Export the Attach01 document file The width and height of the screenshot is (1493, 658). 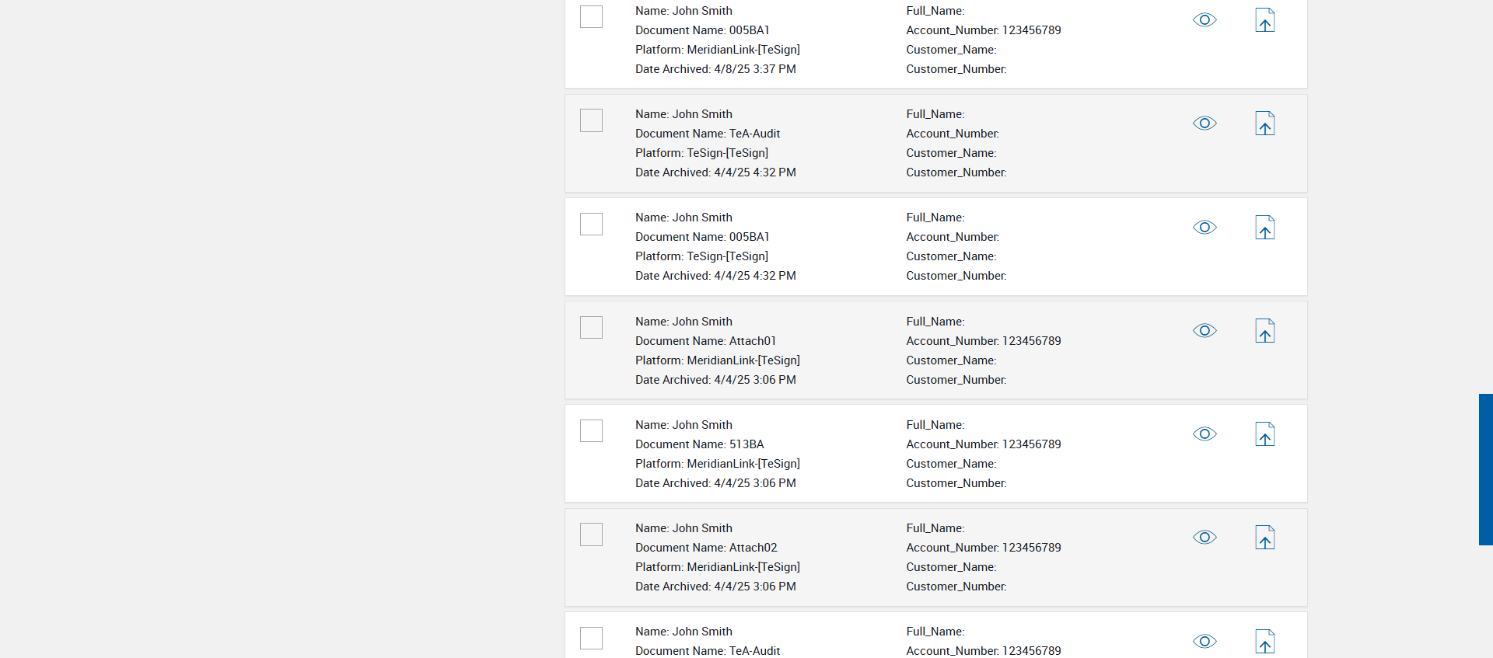coord(1265,331)
